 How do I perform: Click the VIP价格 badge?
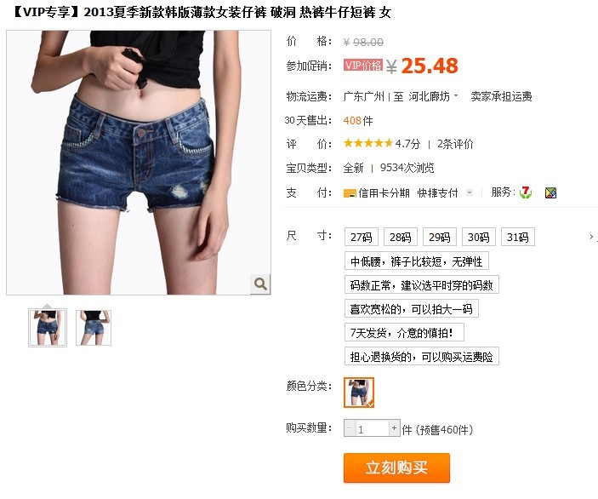362,65
